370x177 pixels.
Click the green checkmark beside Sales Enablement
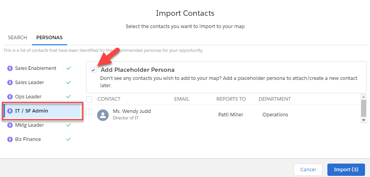point(68,68)
